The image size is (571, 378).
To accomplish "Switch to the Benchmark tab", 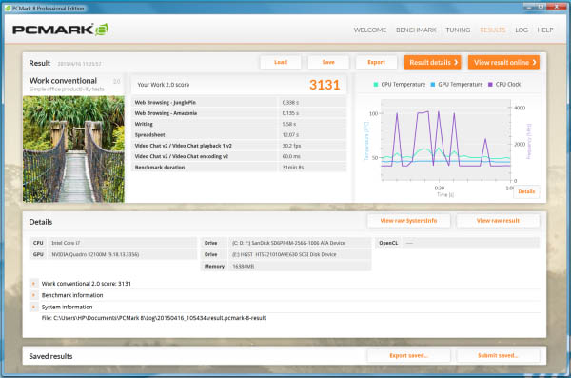I will coord(416,30).
